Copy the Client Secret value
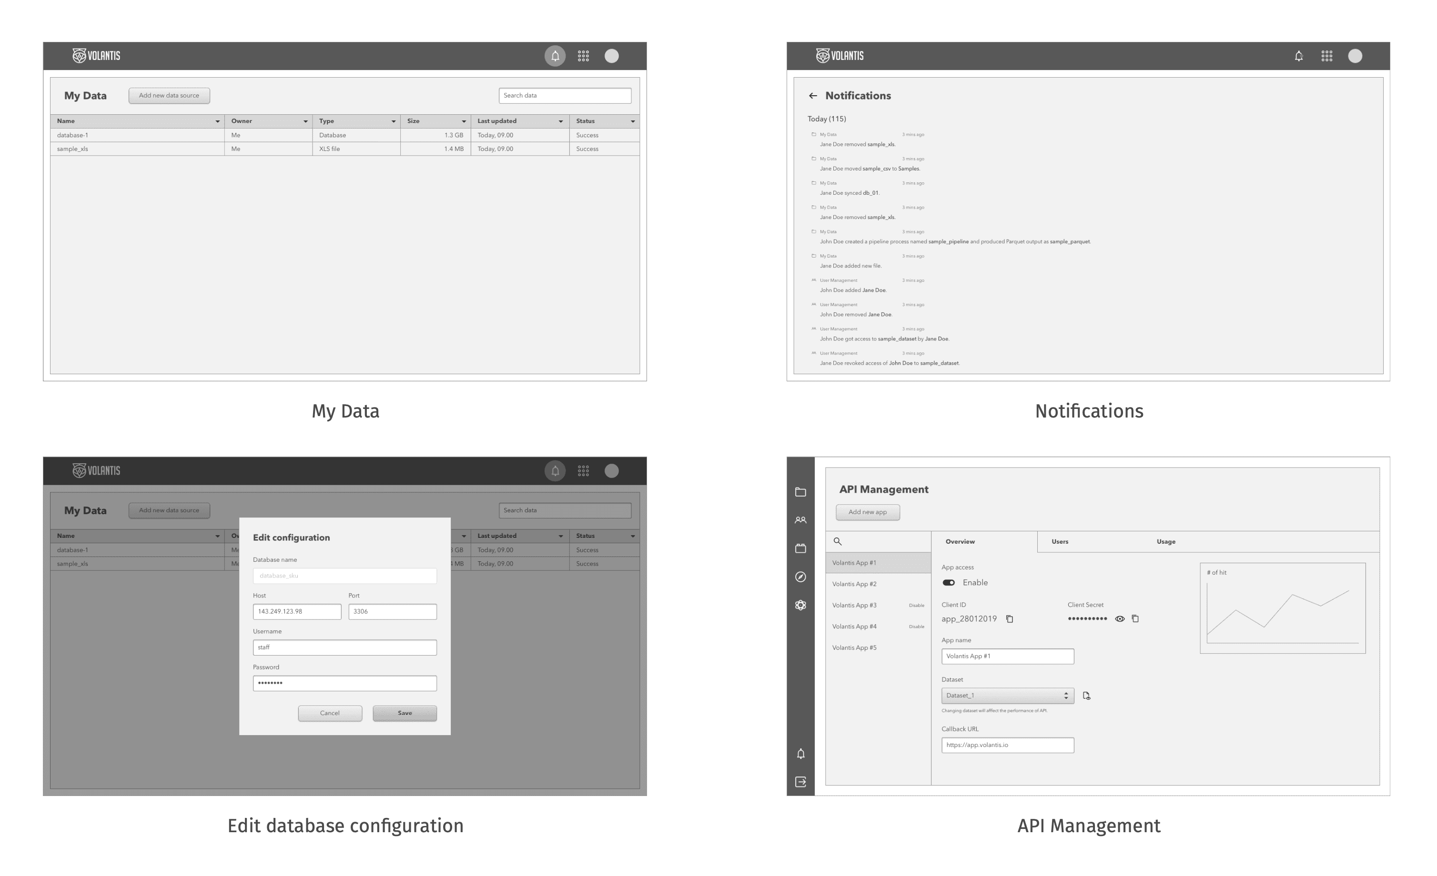The width and height of the screenshot is (1437, 876). coord(1135,619)
